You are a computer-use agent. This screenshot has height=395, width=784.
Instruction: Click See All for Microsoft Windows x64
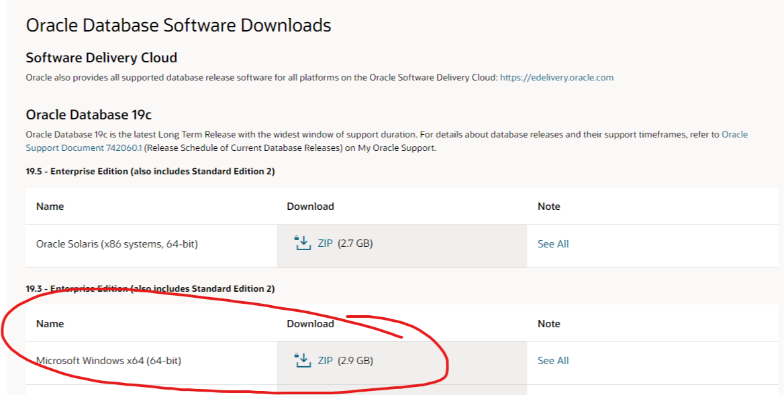[x=553, y=361]
